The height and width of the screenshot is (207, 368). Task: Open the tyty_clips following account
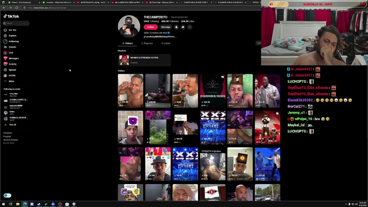11,95
